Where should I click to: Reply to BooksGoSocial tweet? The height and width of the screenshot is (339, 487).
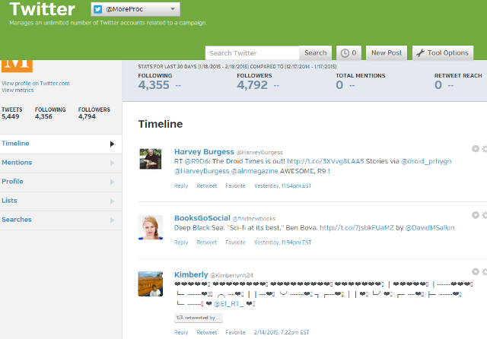[181, 242]
